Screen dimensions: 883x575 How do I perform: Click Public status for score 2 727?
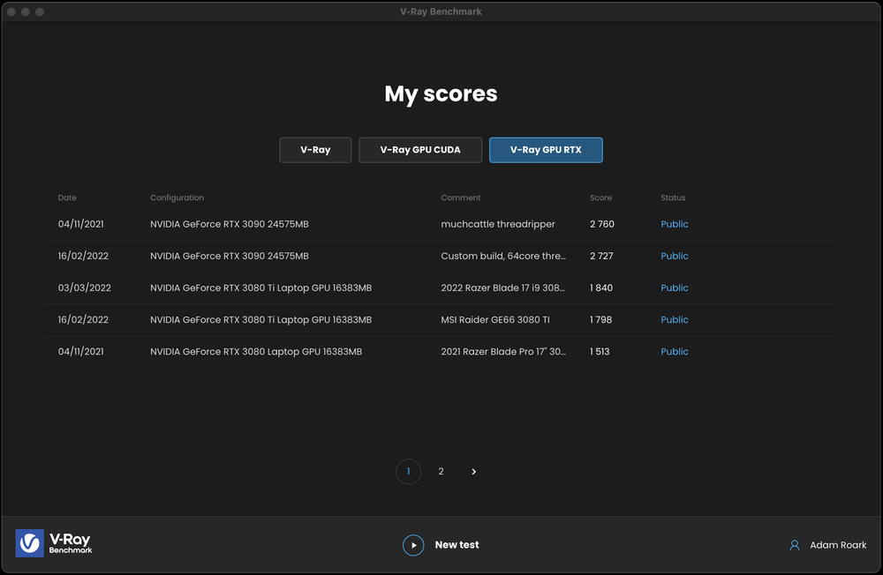click(674, 256)
